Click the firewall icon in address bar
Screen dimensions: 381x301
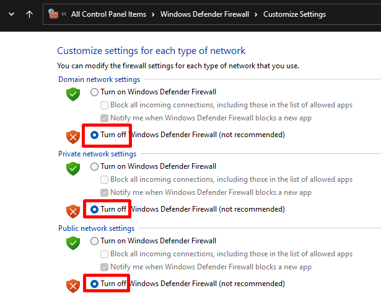point(53,14)
